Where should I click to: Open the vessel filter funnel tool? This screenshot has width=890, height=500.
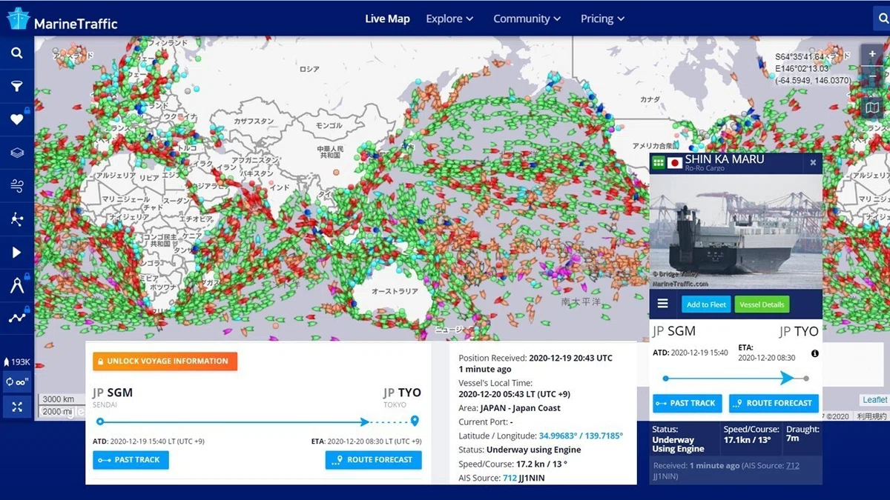pyautogui.click(x=16, y=87)
